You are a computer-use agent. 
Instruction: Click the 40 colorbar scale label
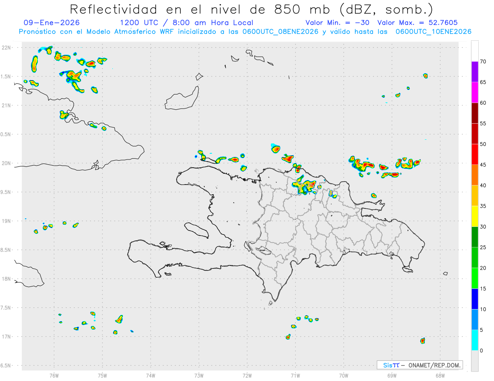pyautogui.click(x=483, y=185)
